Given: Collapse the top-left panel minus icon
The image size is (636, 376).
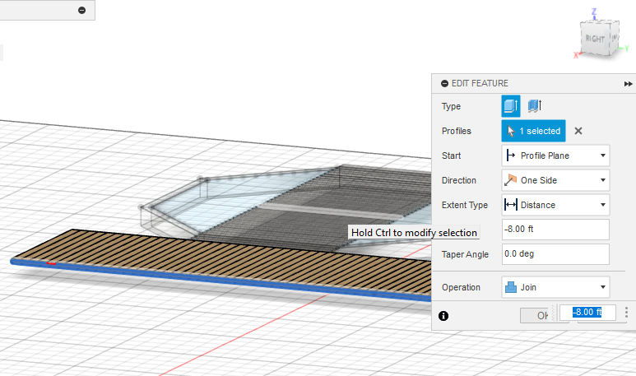Looking at the screenshot, I should coord(82,10).
